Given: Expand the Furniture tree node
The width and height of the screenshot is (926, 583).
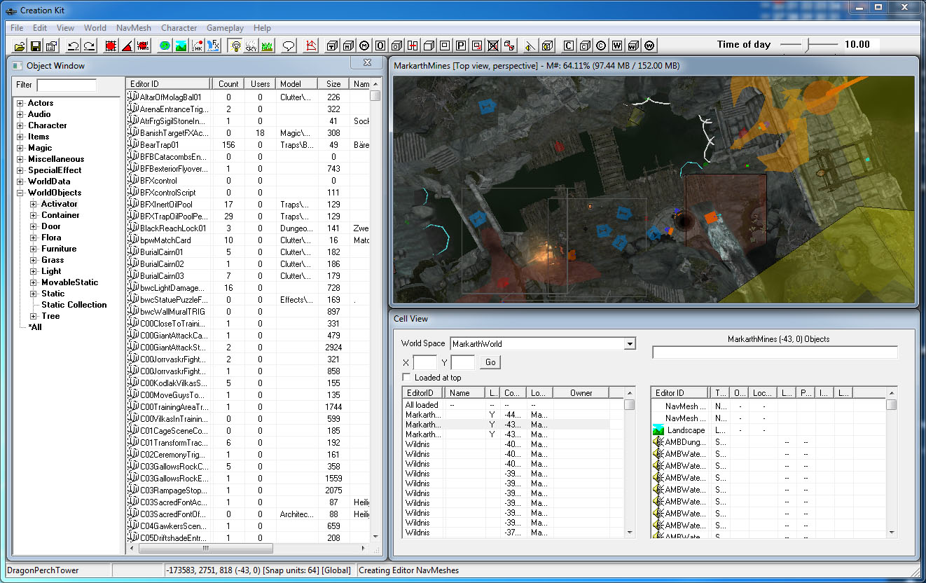Looking at the screenshot, I should click(34, 249).
